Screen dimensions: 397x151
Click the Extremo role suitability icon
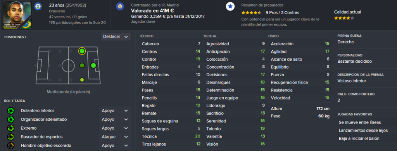coord(11,128)
